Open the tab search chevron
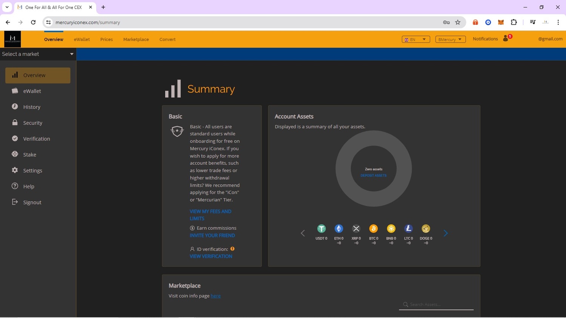 point(7,7)
